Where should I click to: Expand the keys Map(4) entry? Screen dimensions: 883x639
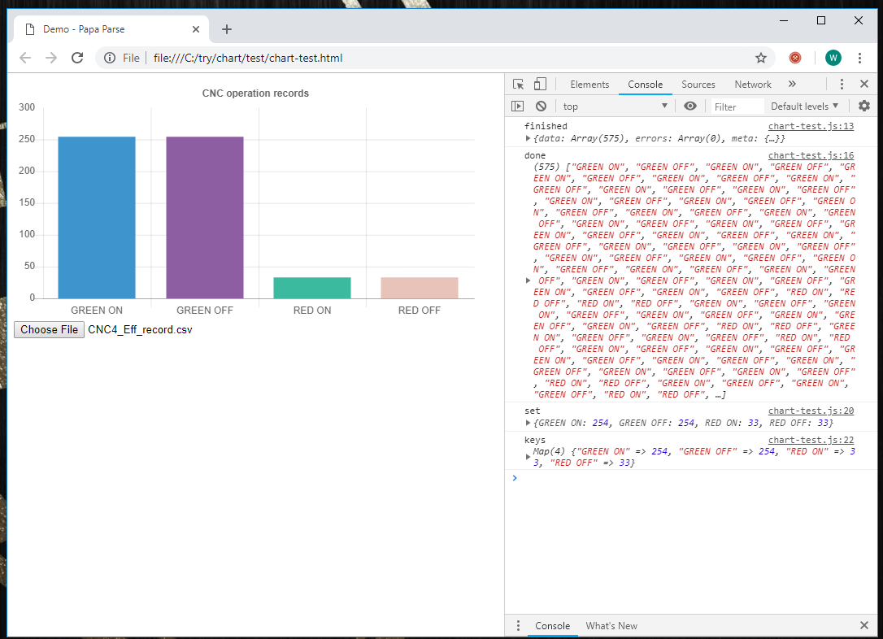coord(528,457)
